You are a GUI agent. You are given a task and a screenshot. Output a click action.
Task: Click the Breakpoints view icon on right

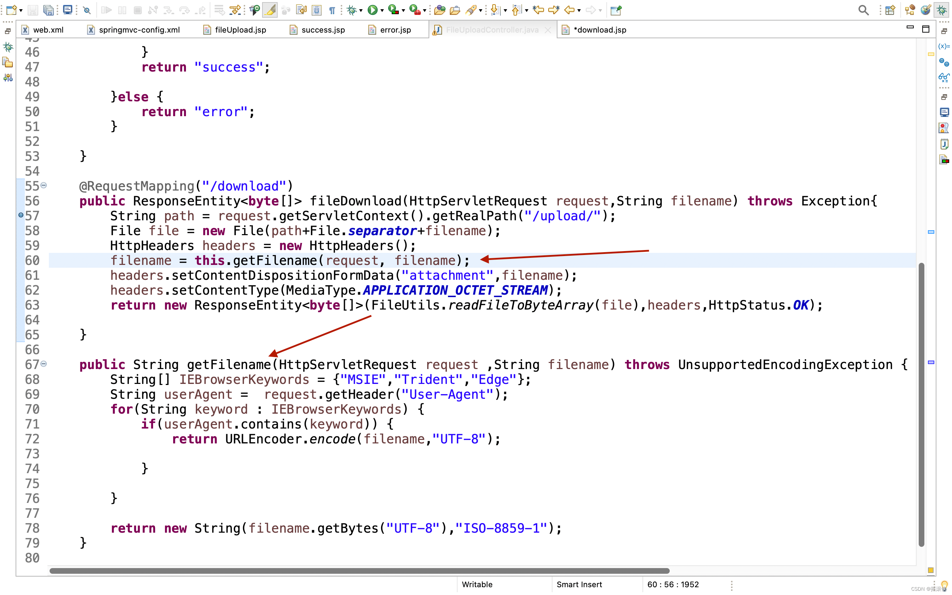point(944,62)
